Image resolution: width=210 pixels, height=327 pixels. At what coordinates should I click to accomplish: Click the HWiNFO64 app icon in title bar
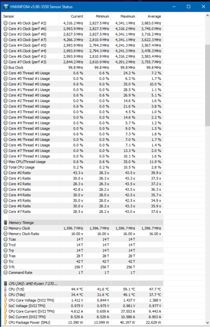[x=6, y=7]
